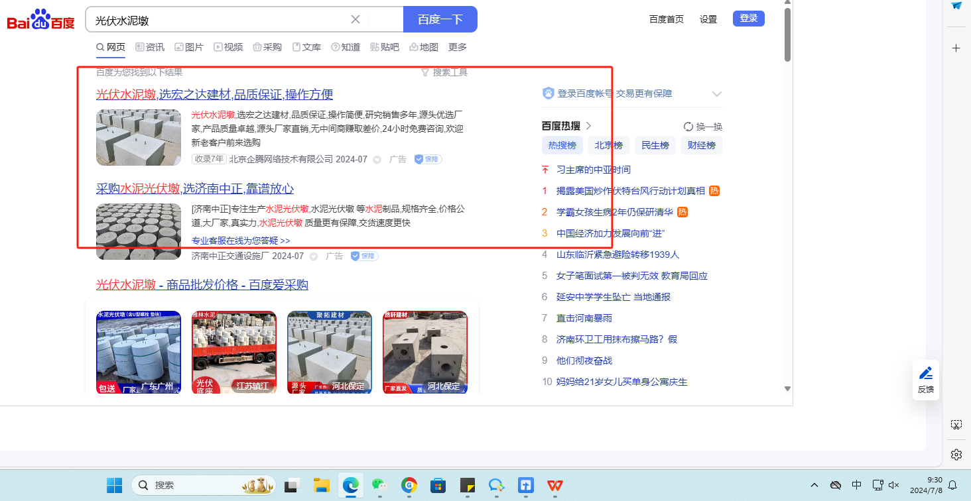This screenshot has width=971, height=501.
Task: Click the shield icon beside 登录百度帐号
Action: point(548,93)
